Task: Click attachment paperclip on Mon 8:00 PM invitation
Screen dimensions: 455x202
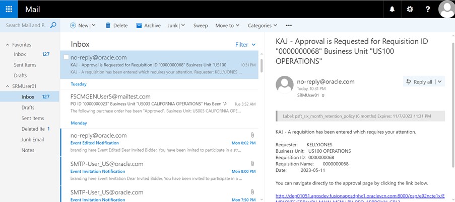Action: point(252,163)
